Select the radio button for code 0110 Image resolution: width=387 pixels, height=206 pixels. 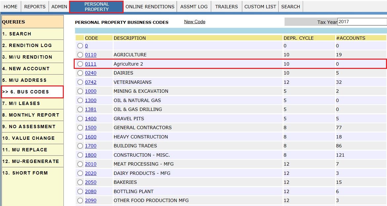(80, 55)
